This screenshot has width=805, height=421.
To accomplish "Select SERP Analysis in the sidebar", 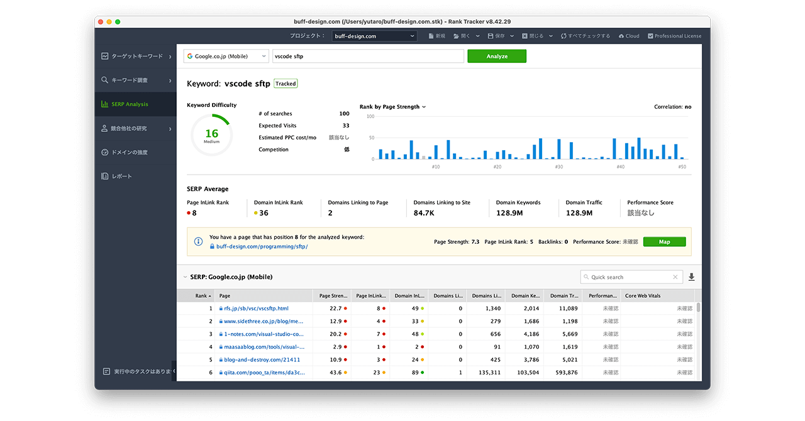I will (130, 104).
